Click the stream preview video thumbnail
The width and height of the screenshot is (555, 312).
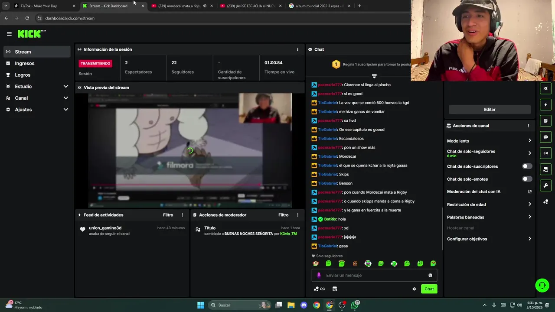tap(190, 150)
